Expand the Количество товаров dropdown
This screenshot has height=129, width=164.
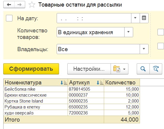128,32
